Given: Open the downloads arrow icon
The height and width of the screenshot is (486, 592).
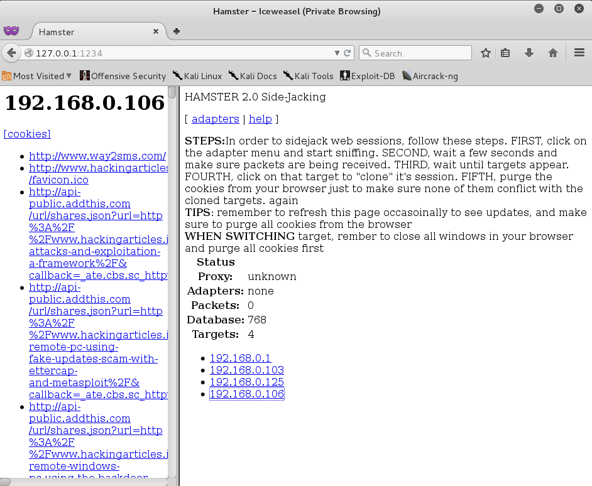Looking at the screenshot, I should click(529, 53).
